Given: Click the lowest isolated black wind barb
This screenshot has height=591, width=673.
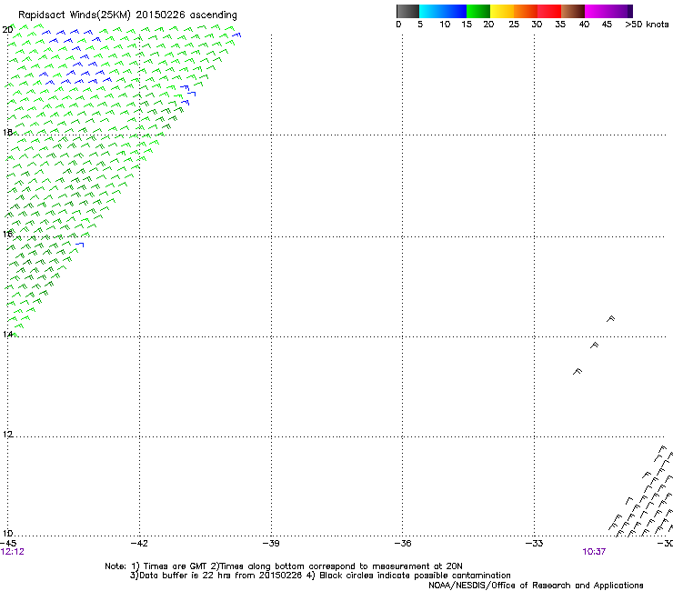Looking at the screenshot, I should point(578,371).
